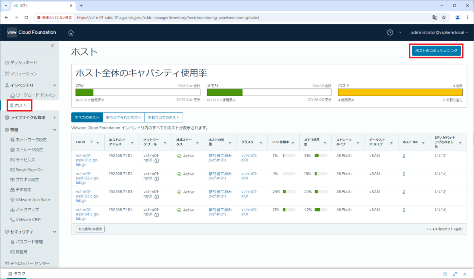Open NIC count link for 192.168.71.111

pyautogui.click(x=404, y=156)
